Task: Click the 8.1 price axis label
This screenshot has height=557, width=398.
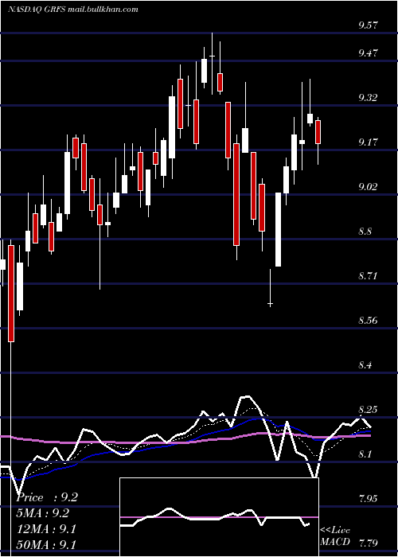Action: pos(365,454)
